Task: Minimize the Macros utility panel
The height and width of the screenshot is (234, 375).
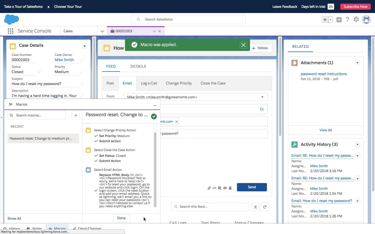Action: pos(155,105)
